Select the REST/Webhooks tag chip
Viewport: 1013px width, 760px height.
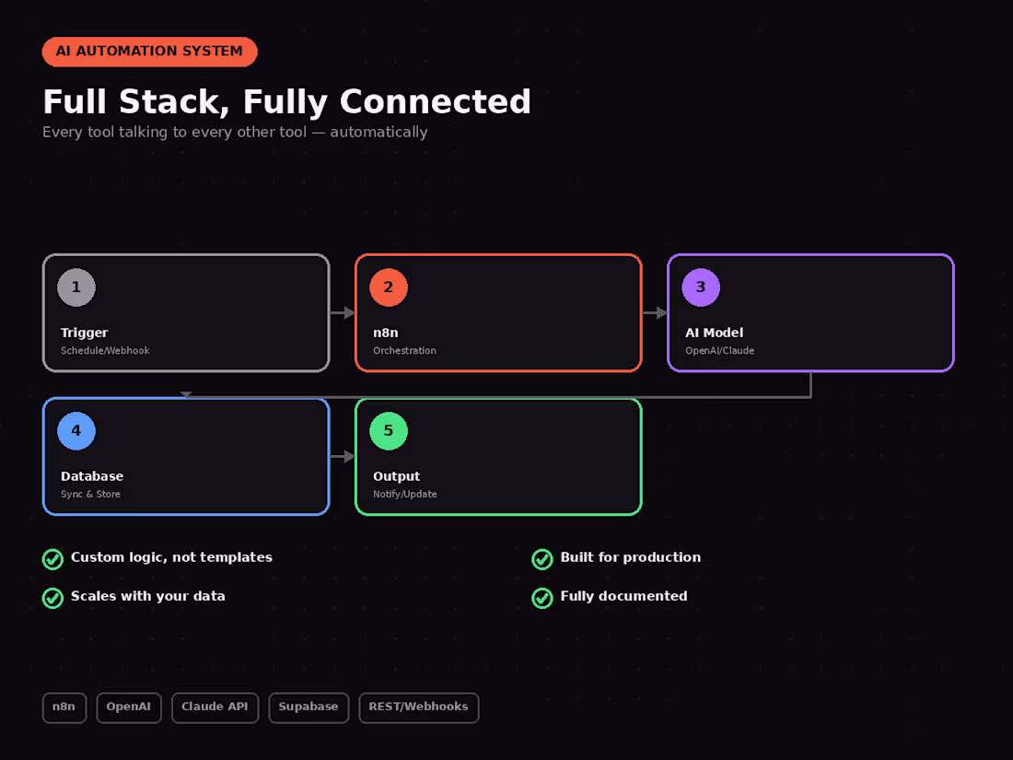coord(419,707)
